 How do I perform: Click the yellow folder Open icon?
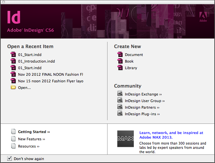tap(13, 87)
